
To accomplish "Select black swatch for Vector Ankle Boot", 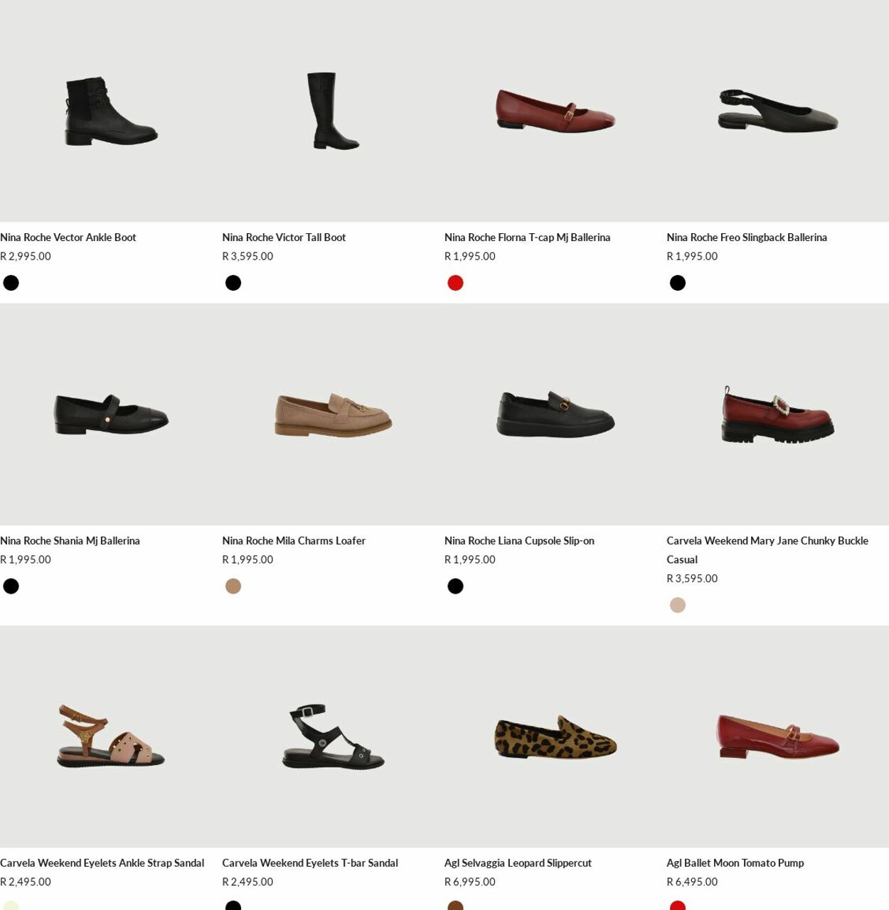I will pos(11,283).
